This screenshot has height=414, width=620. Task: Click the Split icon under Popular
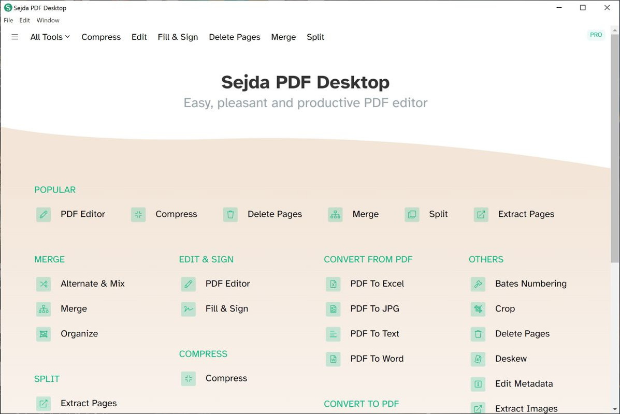(412, 215)
